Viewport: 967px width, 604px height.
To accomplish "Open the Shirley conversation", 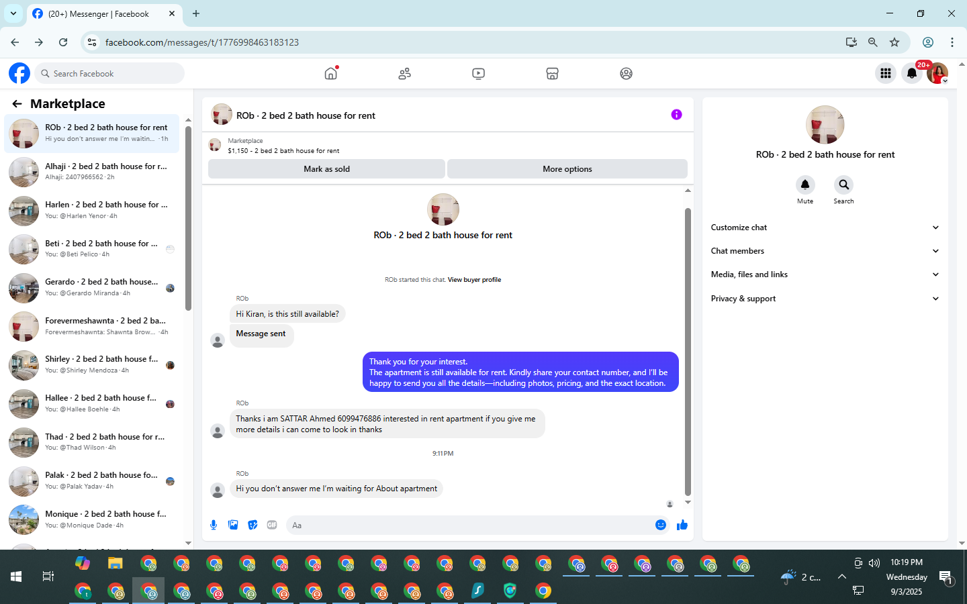I will pos(92,364).
